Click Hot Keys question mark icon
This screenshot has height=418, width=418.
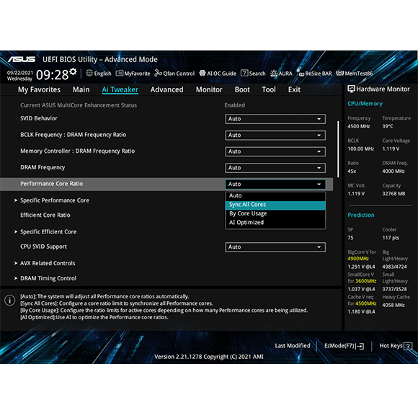(x=408, y=346)
